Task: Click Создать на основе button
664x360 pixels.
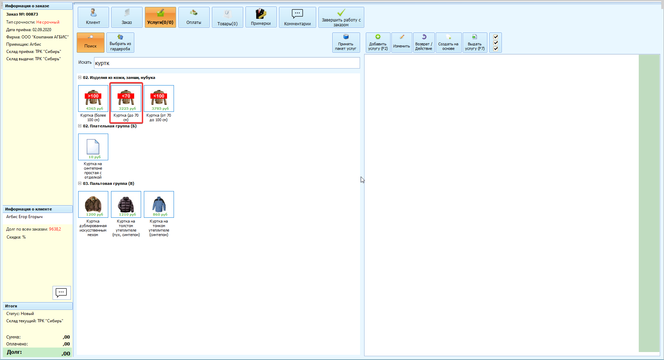Action: pos(448,43)
